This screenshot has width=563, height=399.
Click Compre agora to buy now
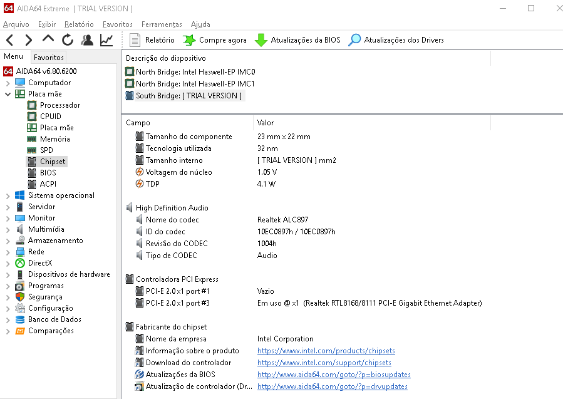click(x=214, y=40)
